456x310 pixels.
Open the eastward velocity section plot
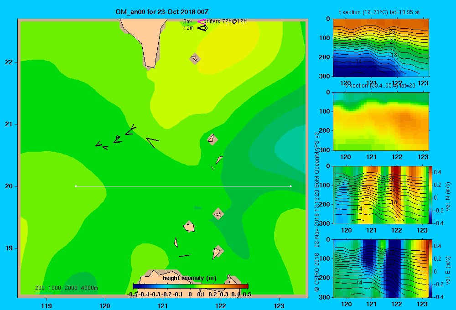381,269
